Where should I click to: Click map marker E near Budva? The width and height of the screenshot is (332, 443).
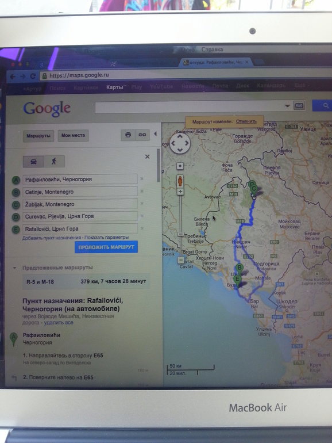pyautogui.click(x=238, y=281)
